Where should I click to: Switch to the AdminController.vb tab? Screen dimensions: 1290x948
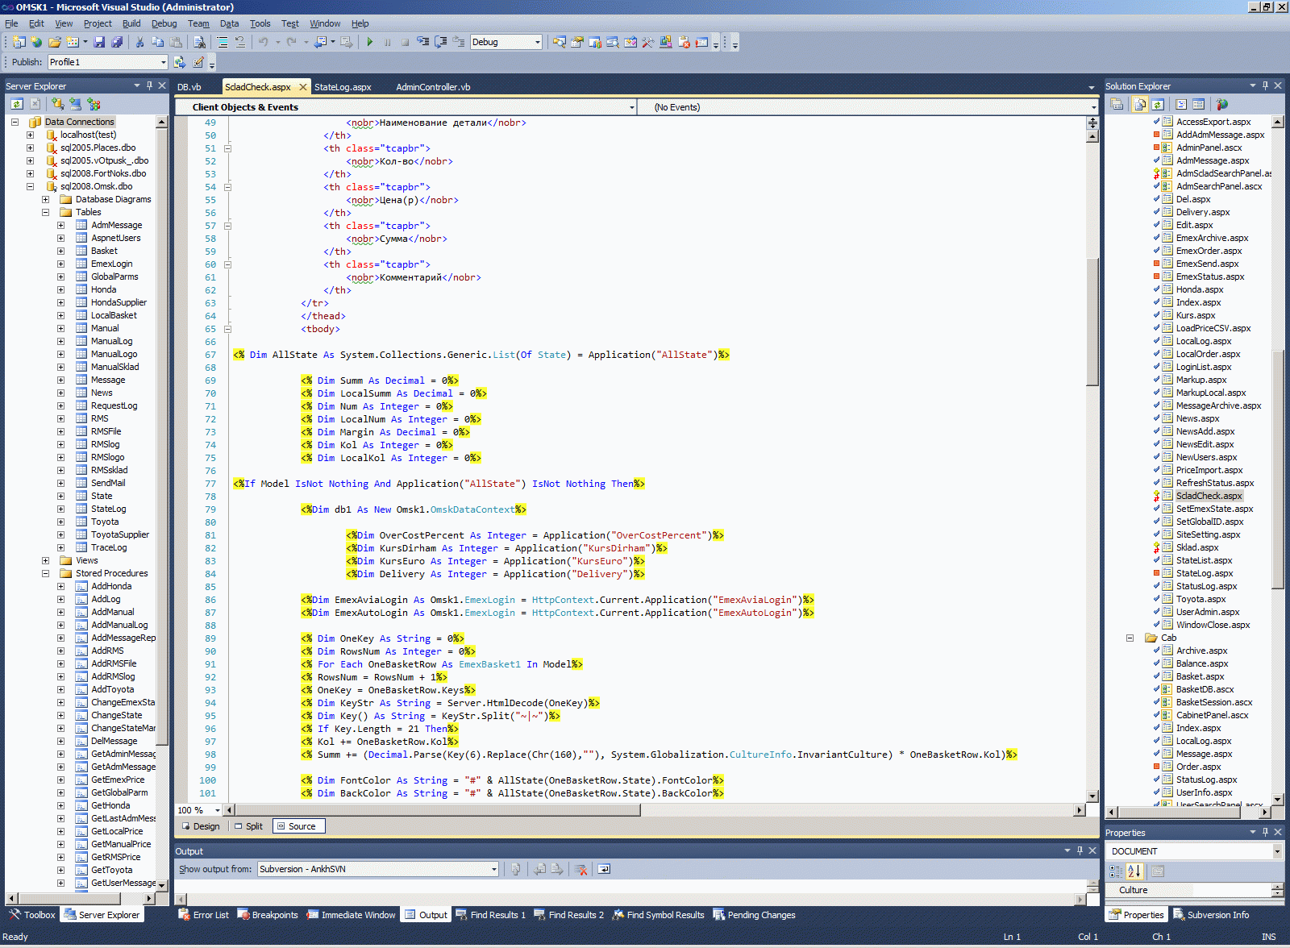coord(433,87)
